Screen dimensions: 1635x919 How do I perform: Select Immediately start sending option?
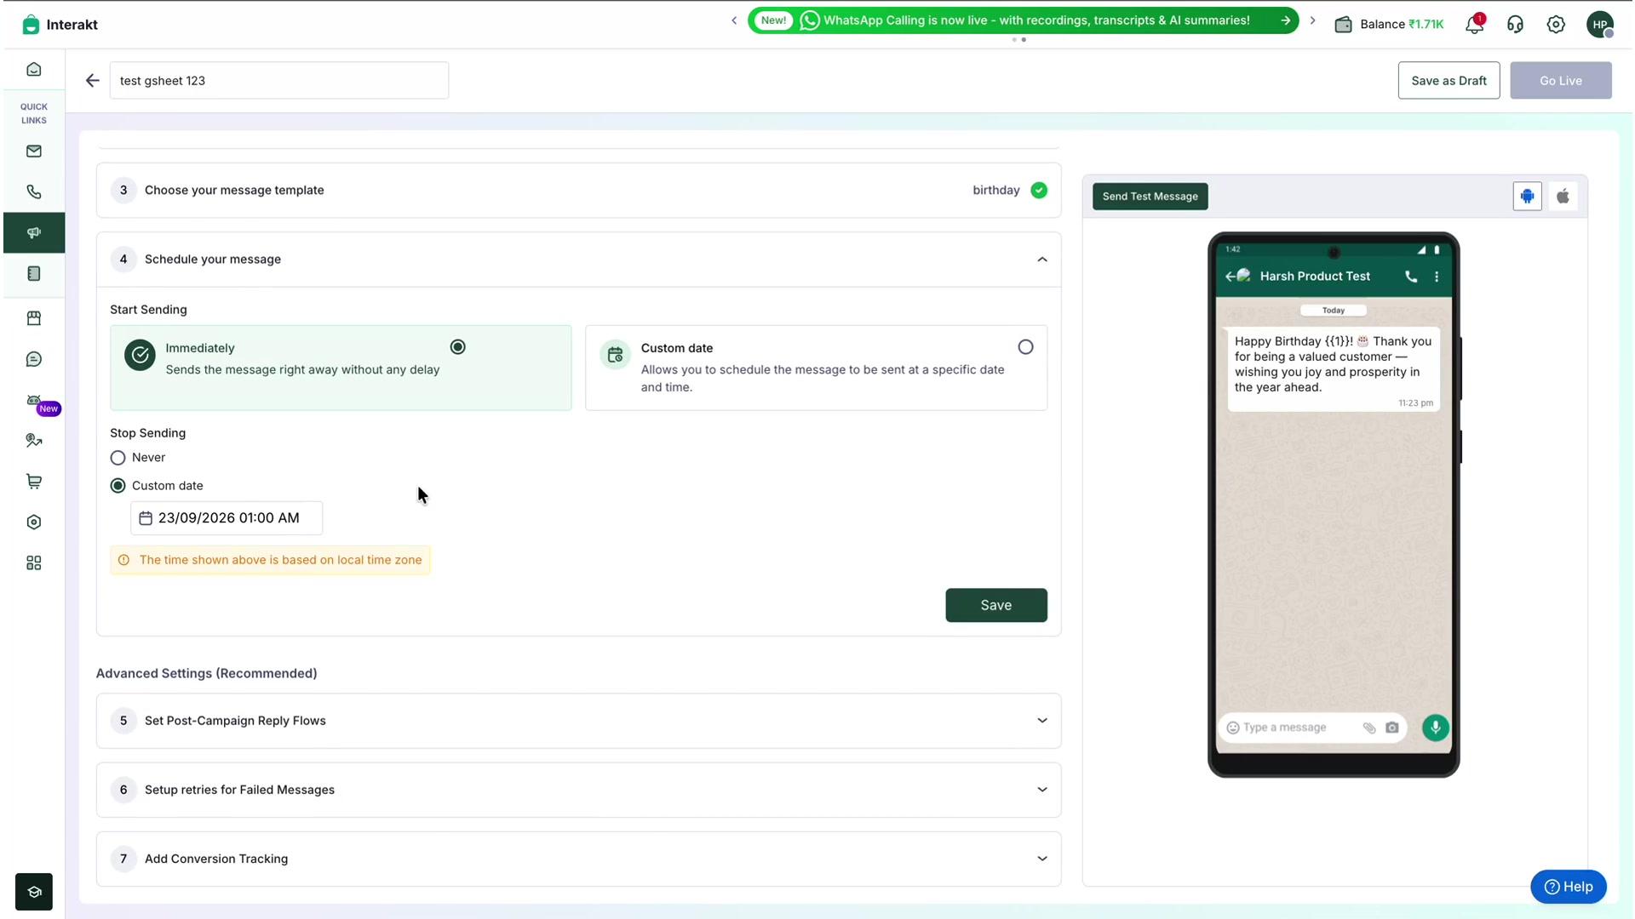(341, 368)
